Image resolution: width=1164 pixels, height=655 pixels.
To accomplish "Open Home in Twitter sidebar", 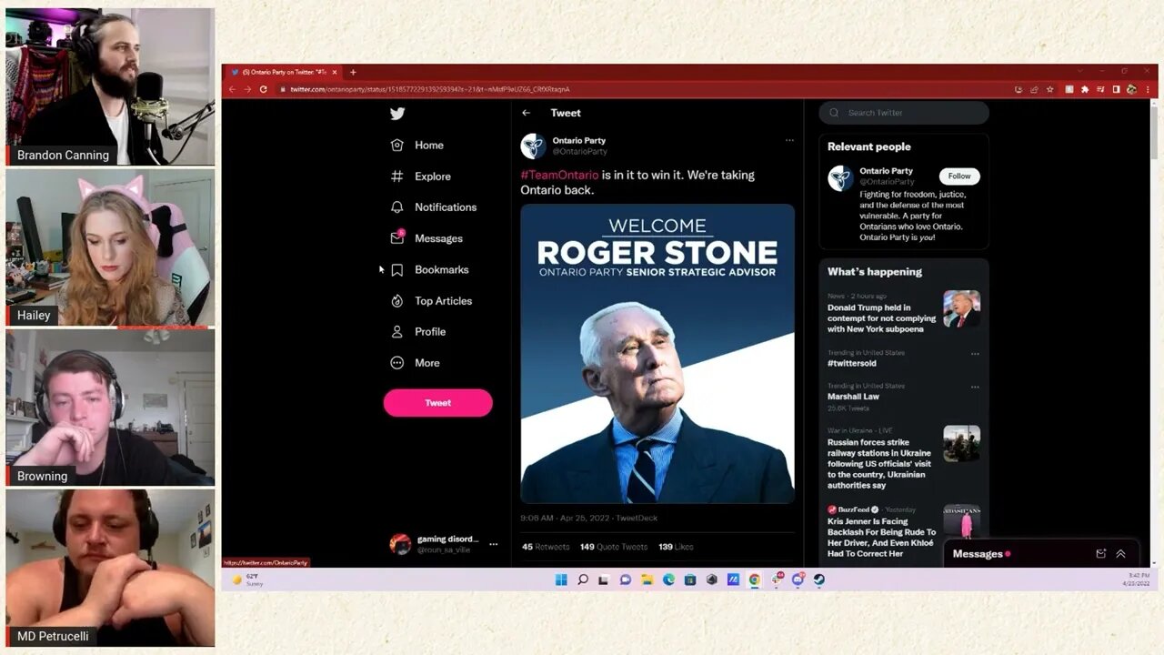I will (417, 145).
